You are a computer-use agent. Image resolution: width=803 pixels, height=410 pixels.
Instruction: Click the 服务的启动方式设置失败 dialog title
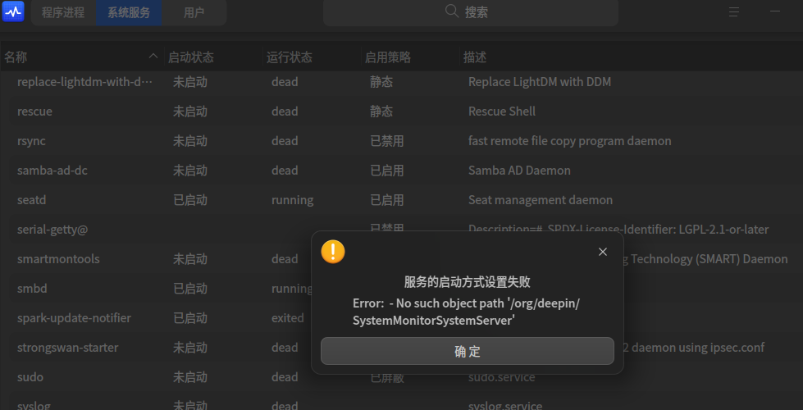467,282
